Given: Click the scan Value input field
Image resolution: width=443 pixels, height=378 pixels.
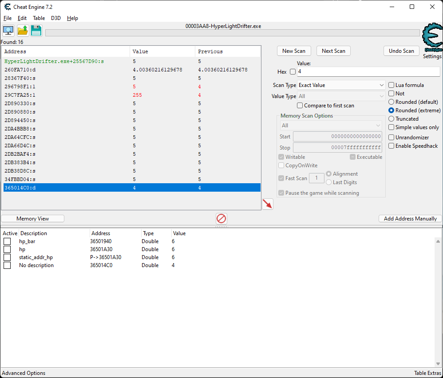Looking at the screenshot, I should (368, 72).
